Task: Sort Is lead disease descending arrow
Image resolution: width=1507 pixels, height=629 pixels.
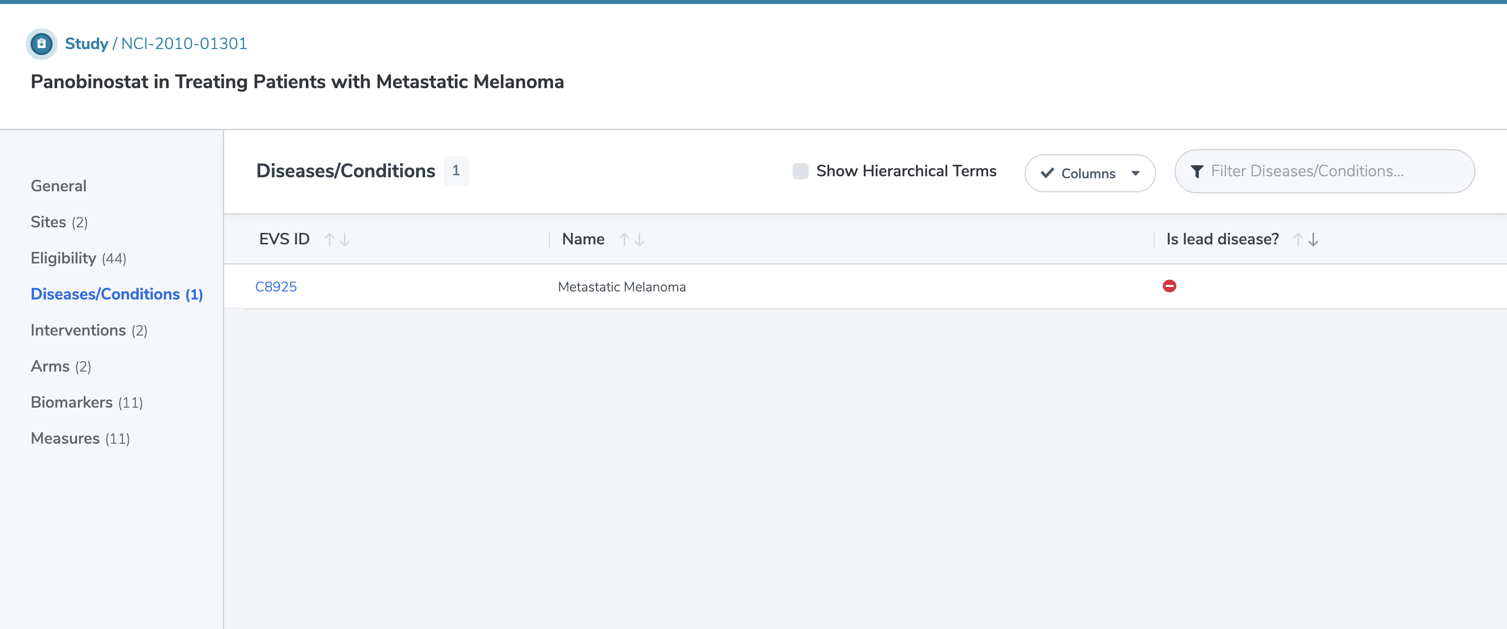Action: click(x=1313, y=239)
